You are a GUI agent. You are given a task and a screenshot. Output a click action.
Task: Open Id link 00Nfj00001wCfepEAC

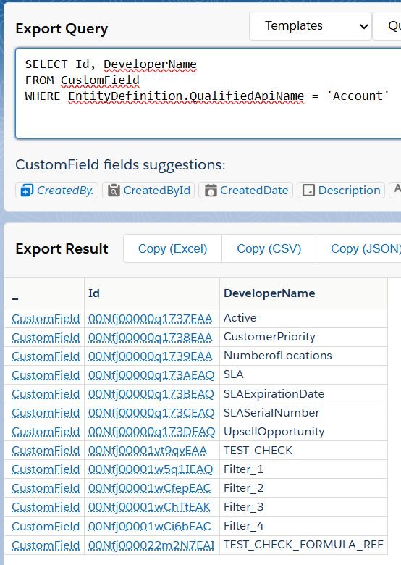pos(149,488)
